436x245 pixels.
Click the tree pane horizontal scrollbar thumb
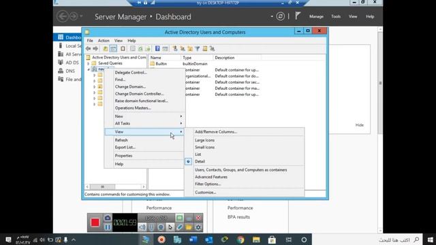pyautogui.click(x=102, y=187)
